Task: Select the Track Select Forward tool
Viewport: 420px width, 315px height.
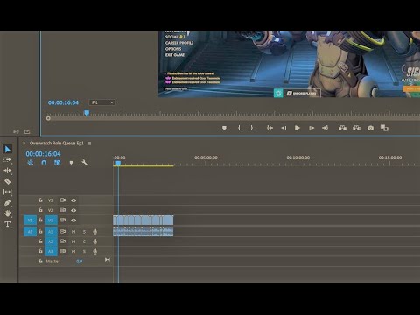Action: click(x=8, y=160)
